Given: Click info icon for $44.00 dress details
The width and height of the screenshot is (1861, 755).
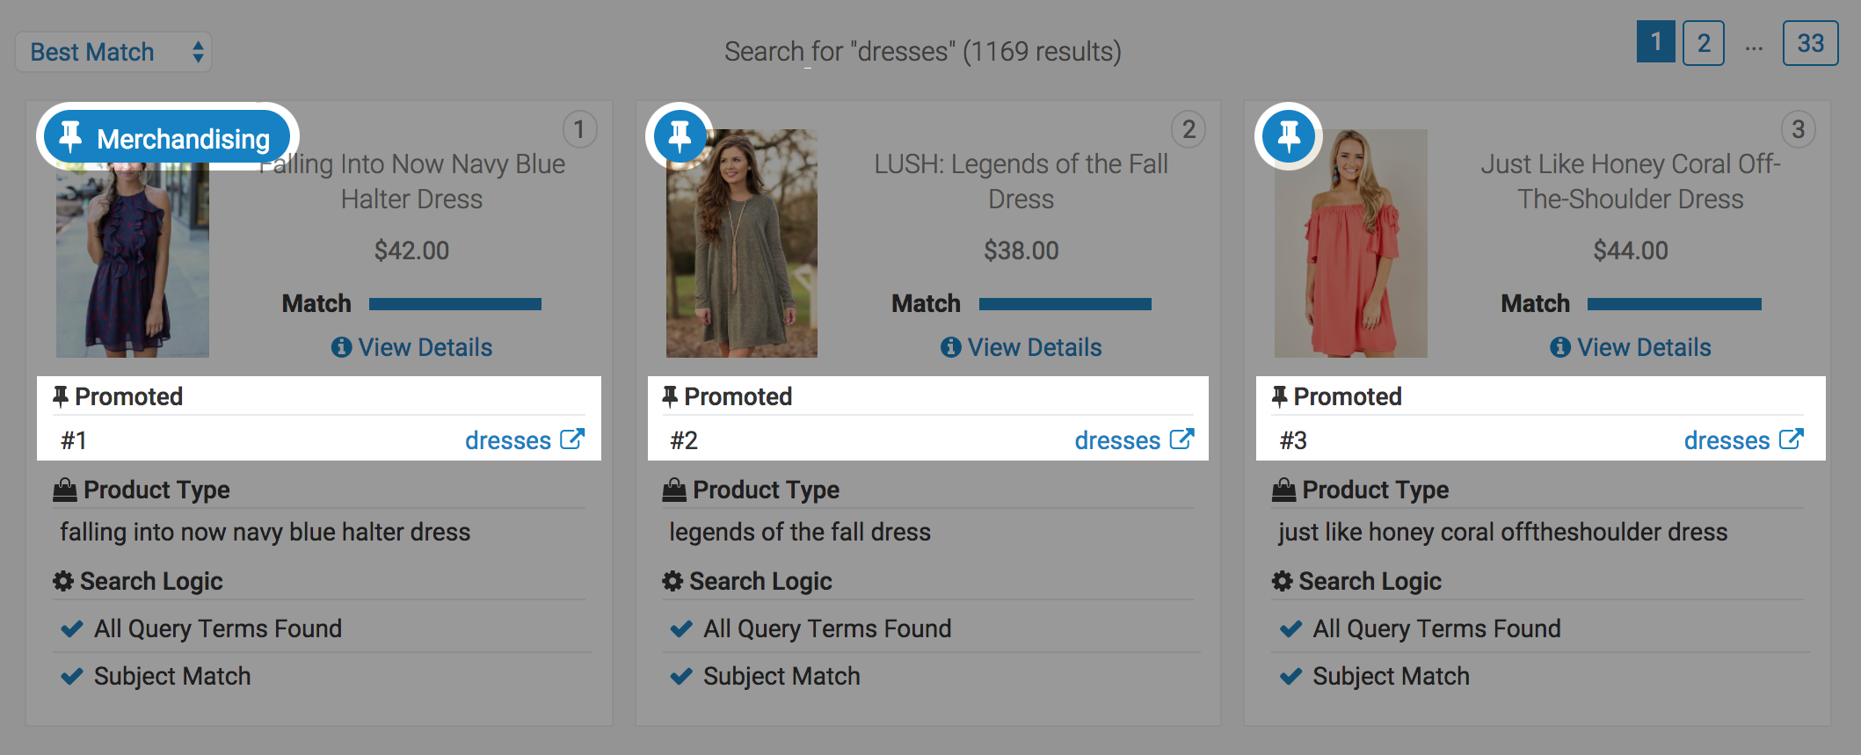Looking at the screenshot, I should [1559, 347].
